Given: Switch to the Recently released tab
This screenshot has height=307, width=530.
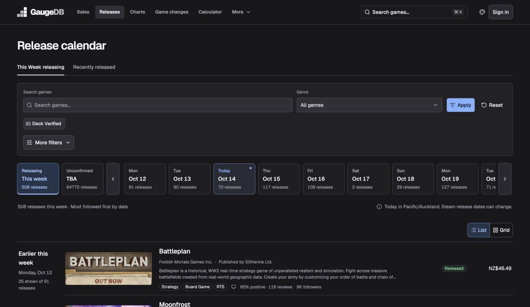Looking at the screenshot, I should pyautogui.click(x=94, y=67).
